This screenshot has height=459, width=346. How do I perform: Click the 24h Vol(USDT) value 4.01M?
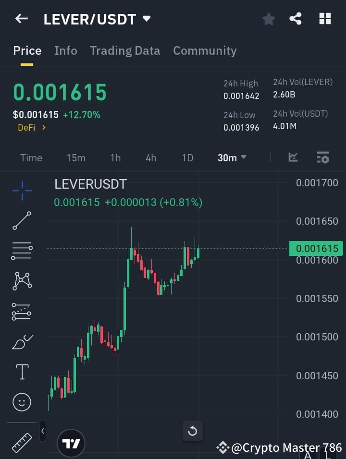(x=285, y=126)
